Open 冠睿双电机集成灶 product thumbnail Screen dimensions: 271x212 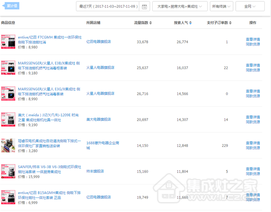pyautogui.click(x=8, y=146)
